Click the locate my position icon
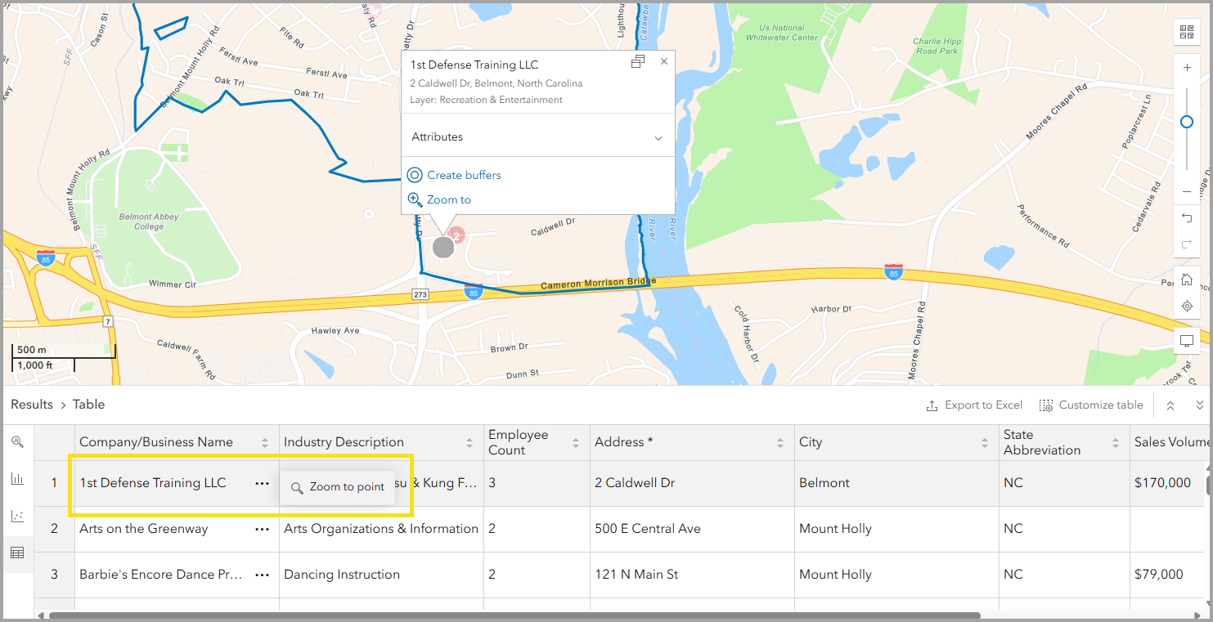This screenshot has width=1213, height=622. [x=1187, y=307]
